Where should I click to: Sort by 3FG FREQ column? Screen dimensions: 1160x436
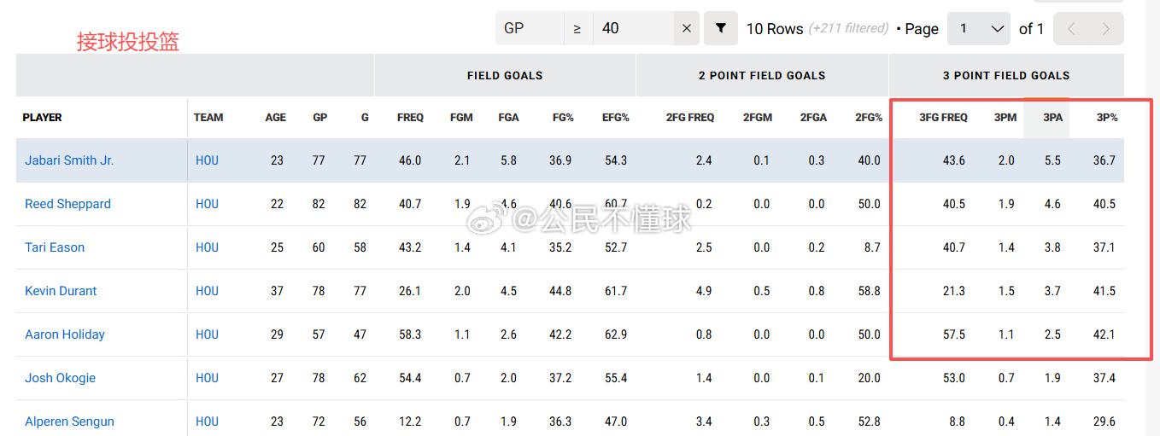click(x=943, y=118)
